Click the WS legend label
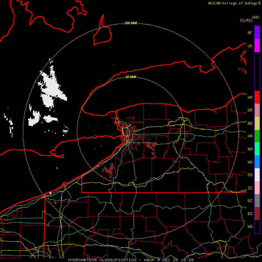Viewport: 262px width, 262px height. pos(250,162)
